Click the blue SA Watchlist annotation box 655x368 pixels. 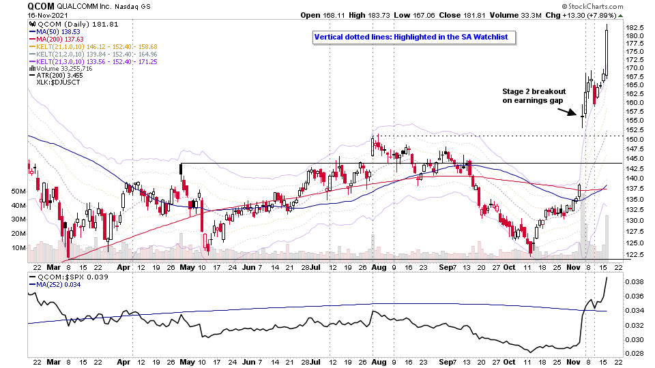pos(414,37)
